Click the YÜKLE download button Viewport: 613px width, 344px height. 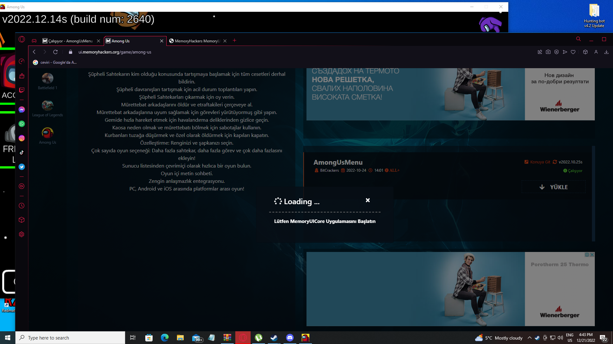(554, 187)
